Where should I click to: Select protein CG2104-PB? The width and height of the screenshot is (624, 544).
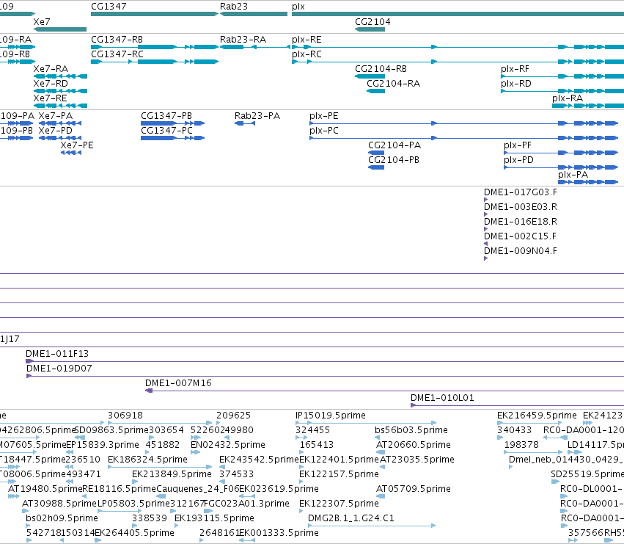(376, 167)
